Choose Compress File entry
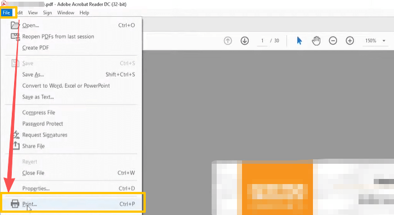 (x=71, y=113)
